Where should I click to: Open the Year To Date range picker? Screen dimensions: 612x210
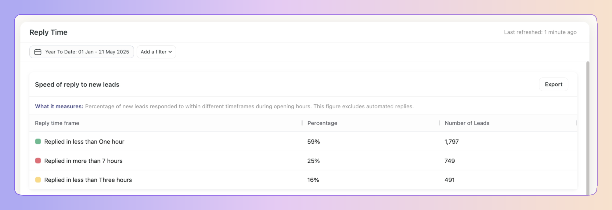pos(81,52)
